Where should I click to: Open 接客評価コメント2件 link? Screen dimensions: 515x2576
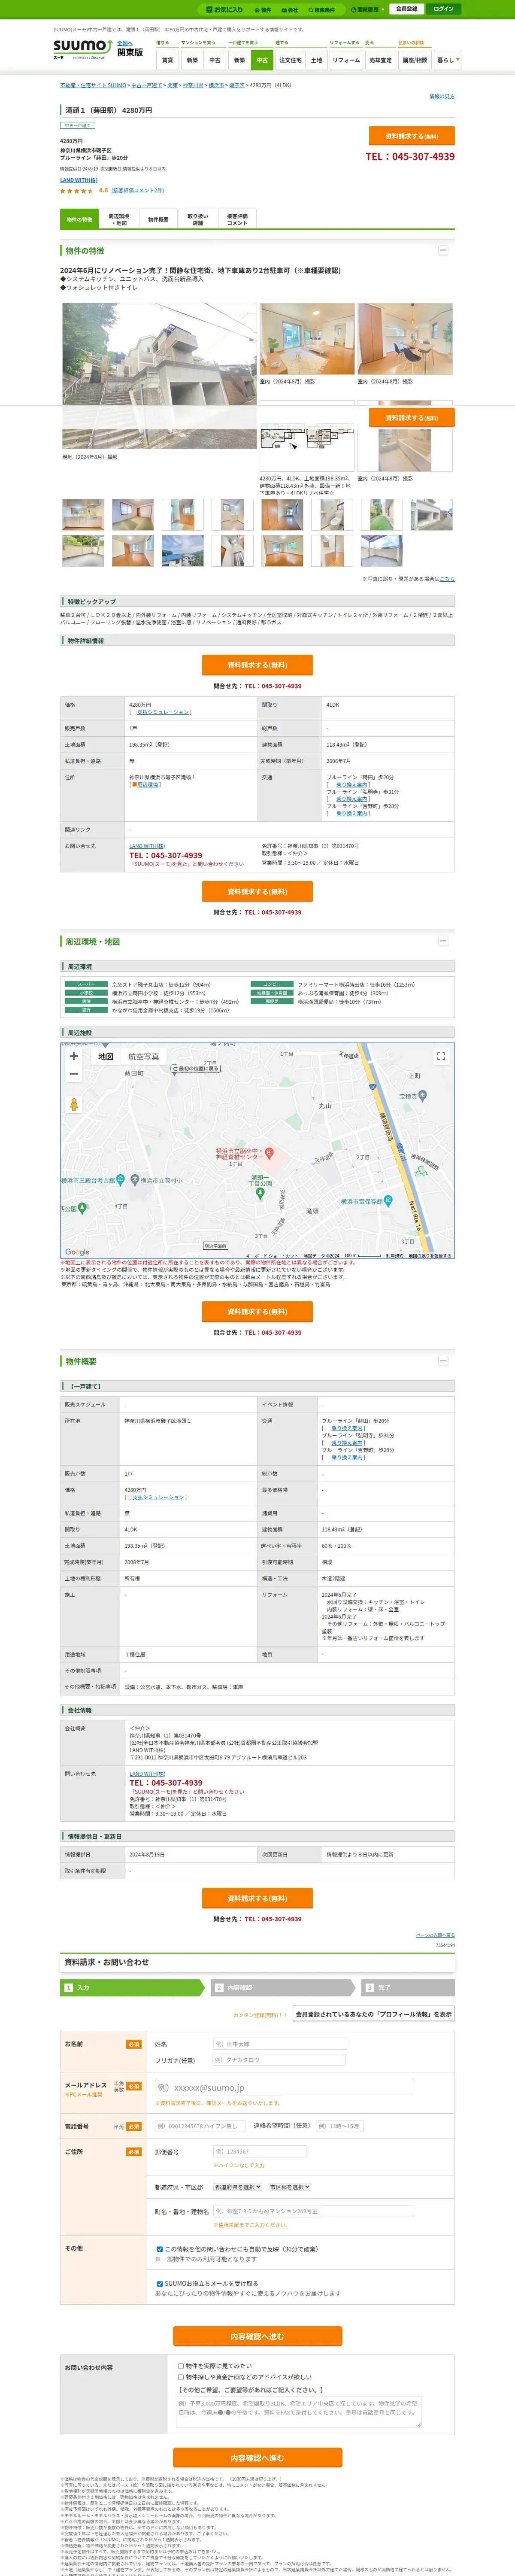138,190
